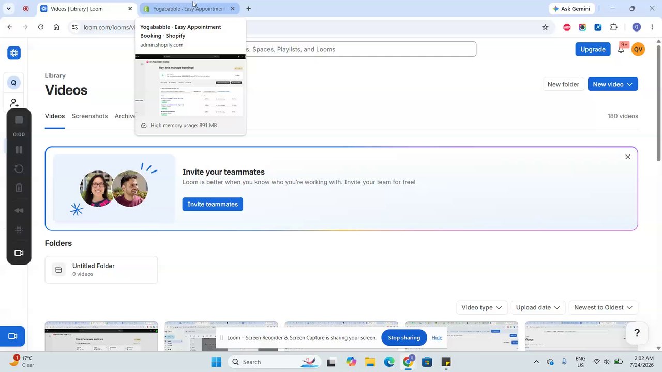Open the ENG US language switcher

tap(580, 362)
